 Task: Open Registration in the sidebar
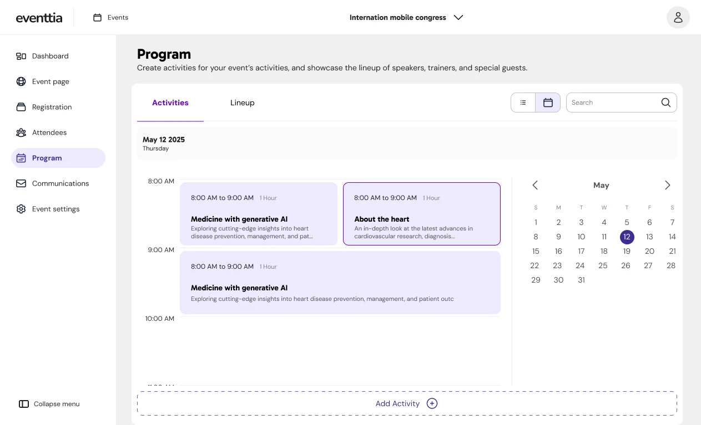58,107
